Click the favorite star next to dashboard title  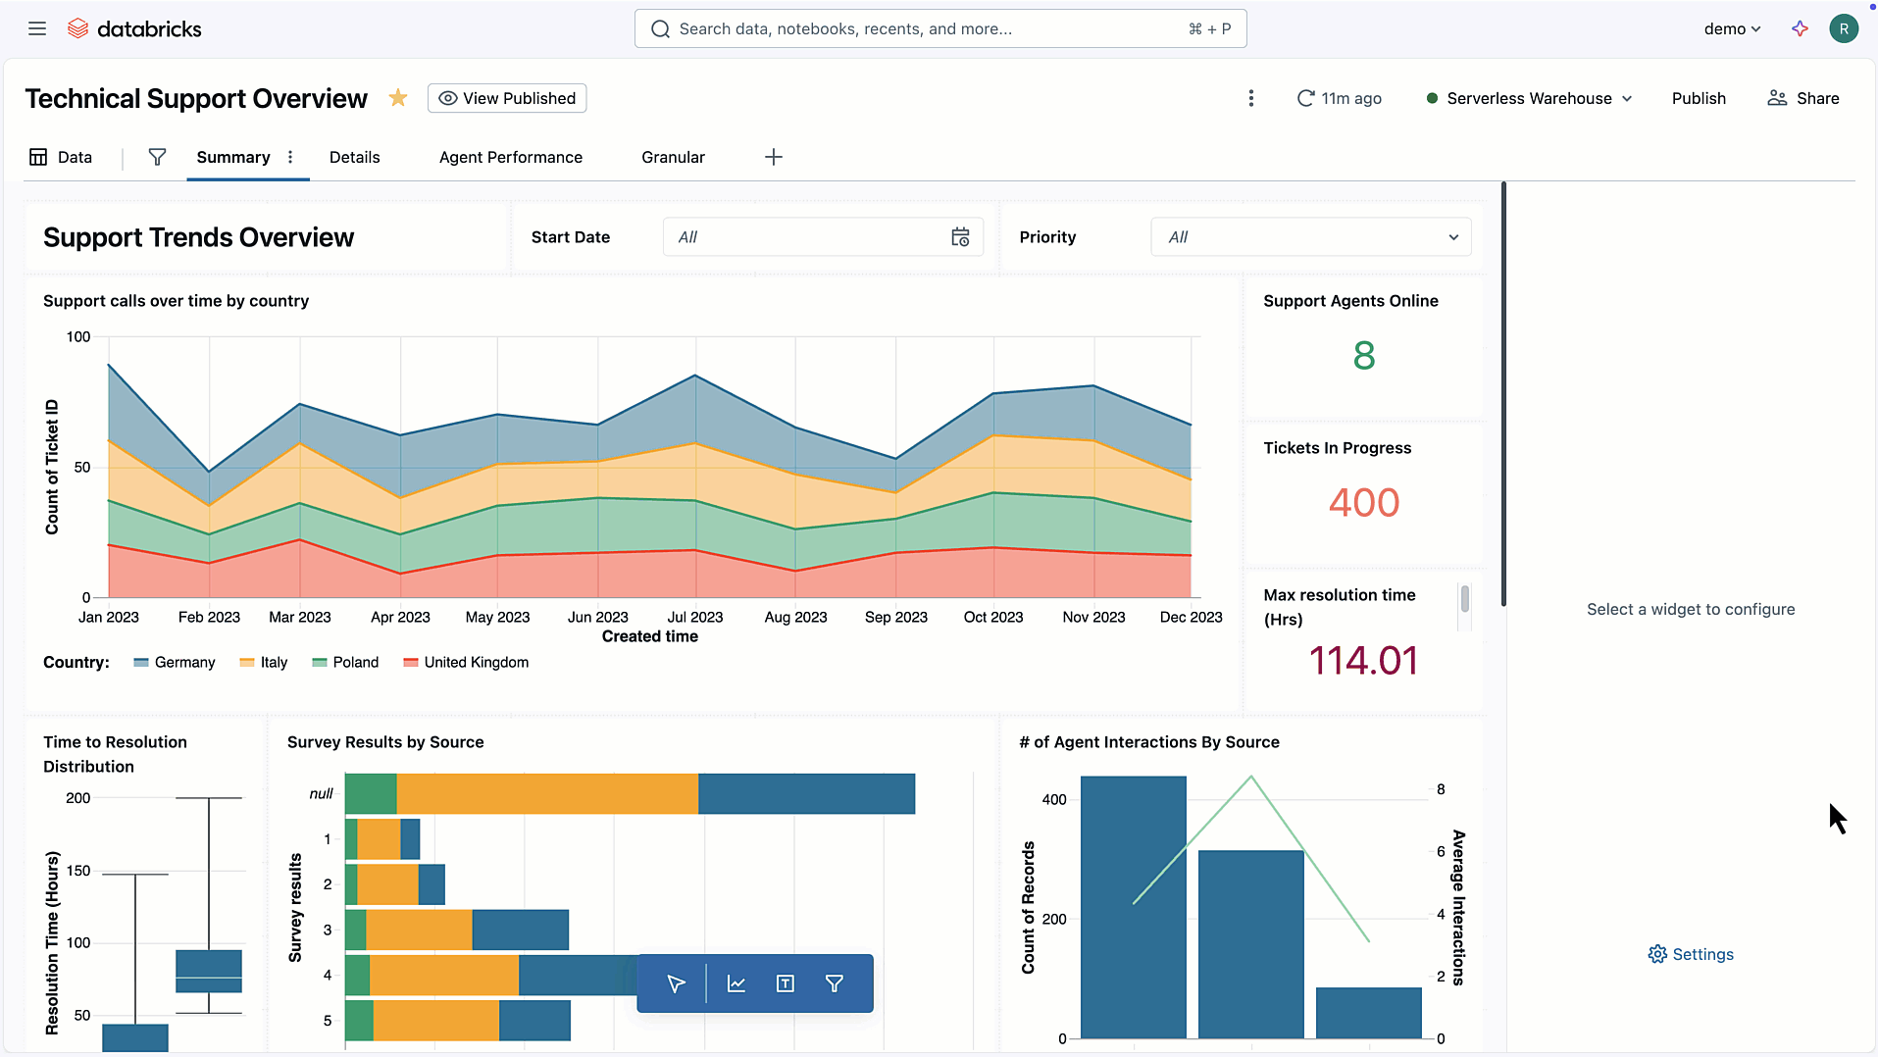pos(398,98)
